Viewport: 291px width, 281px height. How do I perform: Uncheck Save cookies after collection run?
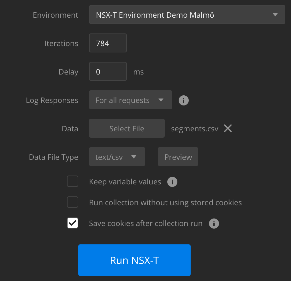[73, 223]
